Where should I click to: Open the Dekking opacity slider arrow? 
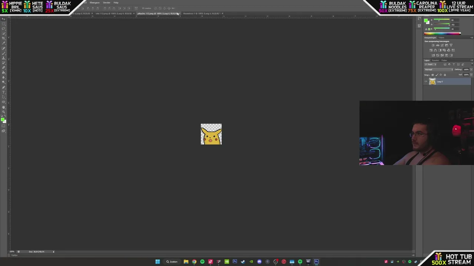(x=471, y=69)
